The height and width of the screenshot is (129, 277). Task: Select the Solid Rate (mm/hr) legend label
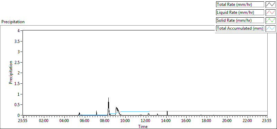[240, 20]
